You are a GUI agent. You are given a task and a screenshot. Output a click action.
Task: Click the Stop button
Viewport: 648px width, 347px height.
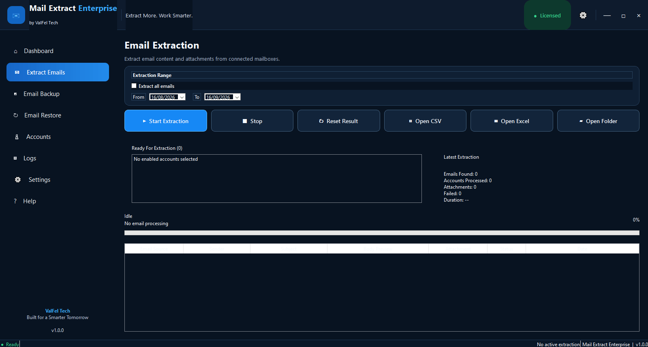252,121
